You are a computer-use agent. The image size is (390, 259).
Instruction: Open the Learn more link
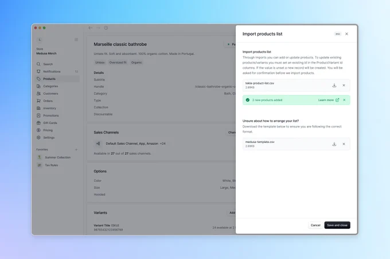pos(328,100)
